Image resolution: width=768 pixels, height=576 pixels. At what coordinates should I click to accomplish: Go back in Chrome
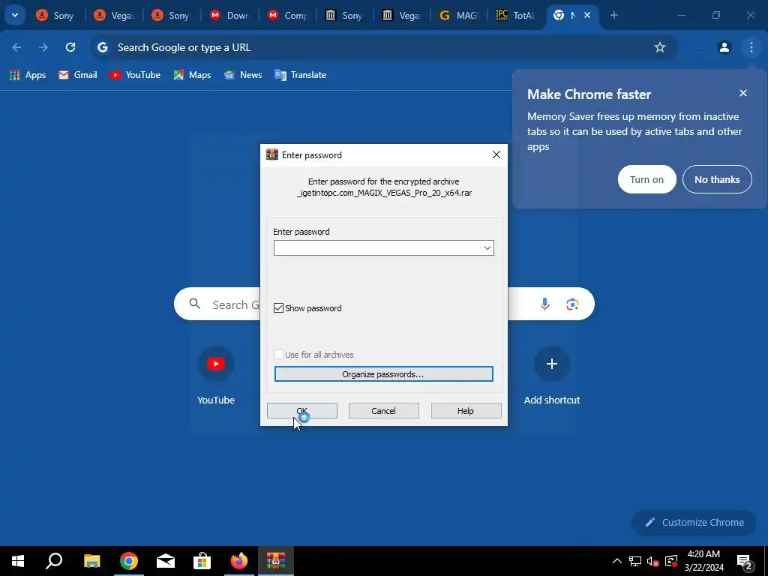click(16, 47)
